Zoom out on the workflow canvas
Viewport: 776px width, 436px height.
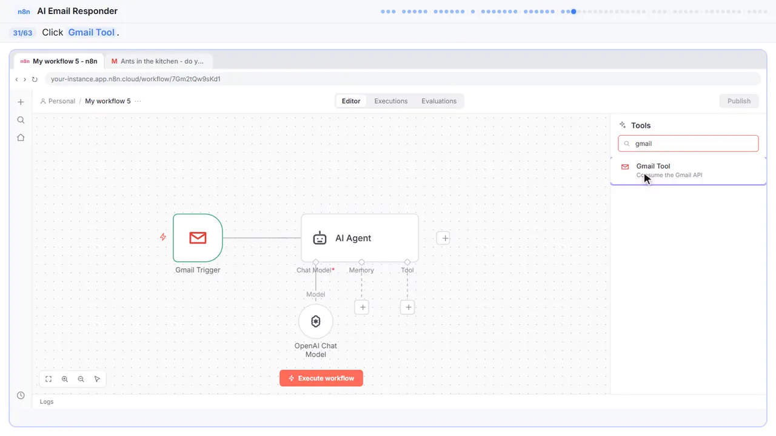[x=81, y=379]
